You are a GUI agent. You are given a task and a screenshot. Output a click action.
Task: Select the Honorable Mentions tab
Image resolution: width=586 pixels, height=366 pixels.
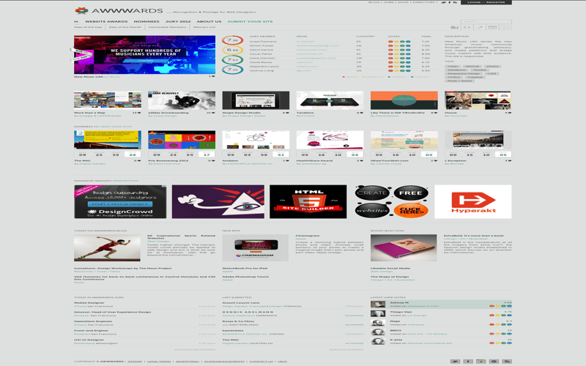(x=167, y=27)
